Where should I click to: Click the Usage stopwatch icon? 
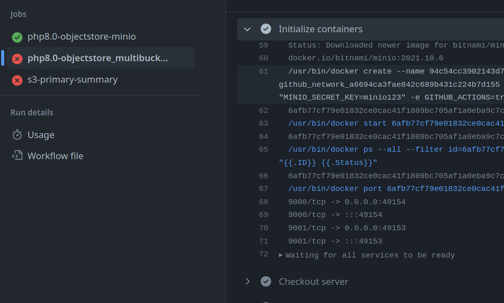(x=17, y=135)
